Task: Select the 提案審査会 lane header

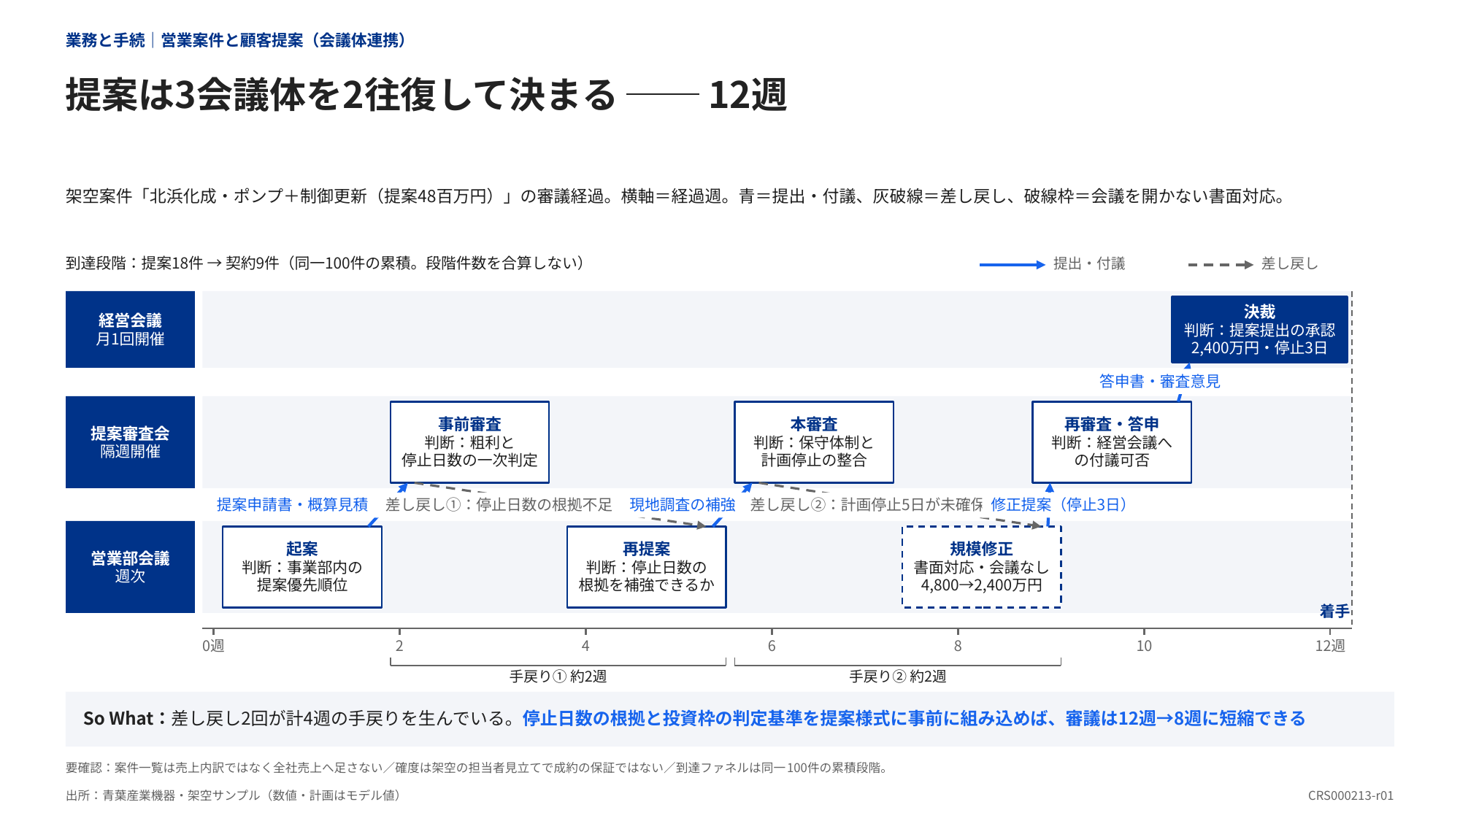Action: [x=130, y=442]
